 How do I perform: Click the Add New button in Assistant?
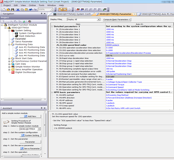pos(30,116)
